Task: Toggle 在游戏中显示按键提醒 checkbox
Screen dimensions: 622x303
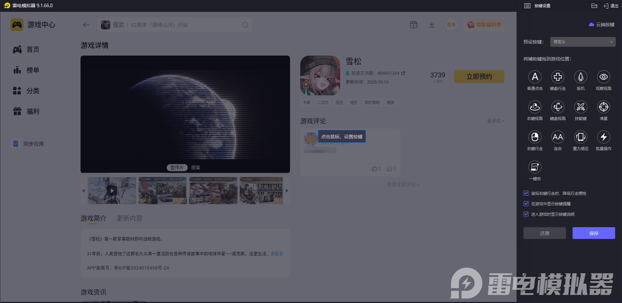Action: [526, 204]
